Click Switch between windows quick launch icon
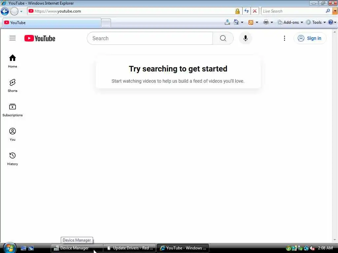This screenshot has width=338, height=253. point(31,248)
